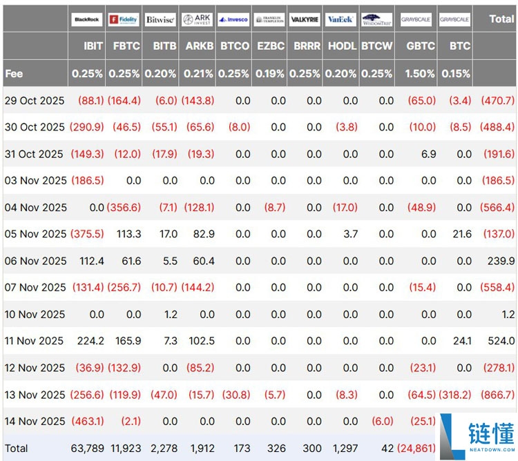Select the 31 Oct 2025 row date
The height and width of the screenshot is (461, 518).
(34, 154)
